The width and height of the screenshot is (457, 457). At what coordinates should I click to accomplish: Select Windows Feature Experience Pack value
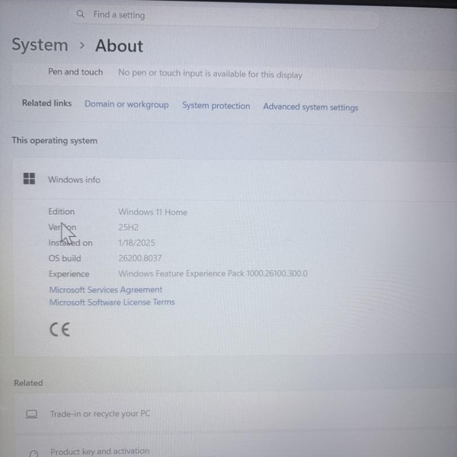coord(213,273)
